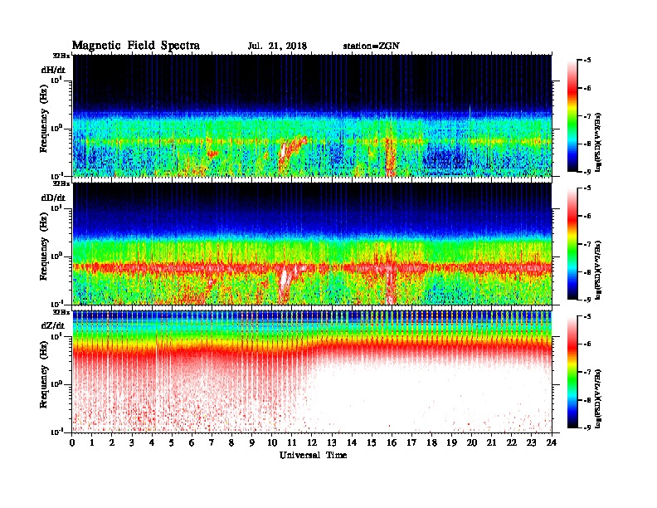Click hour 11 on the time axis
Image resolution: width=657 pixels, height=508 pixels.
(292, 443)
